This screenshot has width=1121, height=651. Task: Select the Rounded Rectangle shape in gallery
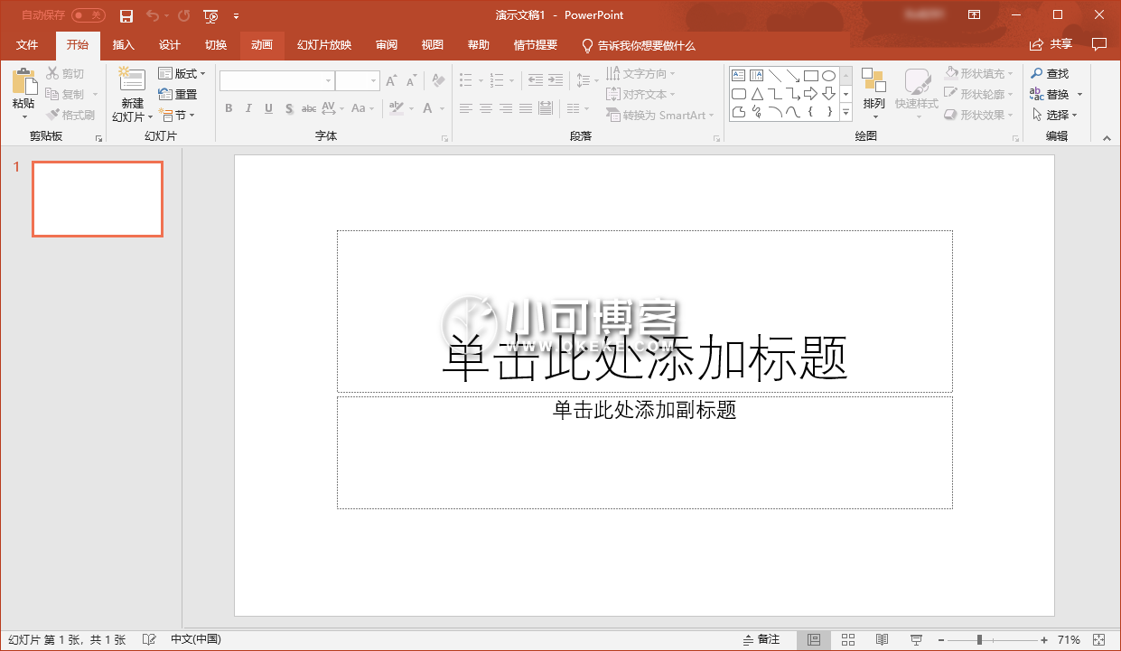[739, 94]
